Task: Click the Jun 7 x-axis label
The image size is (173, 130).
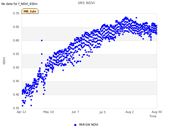Action: [x=75, y=112]
